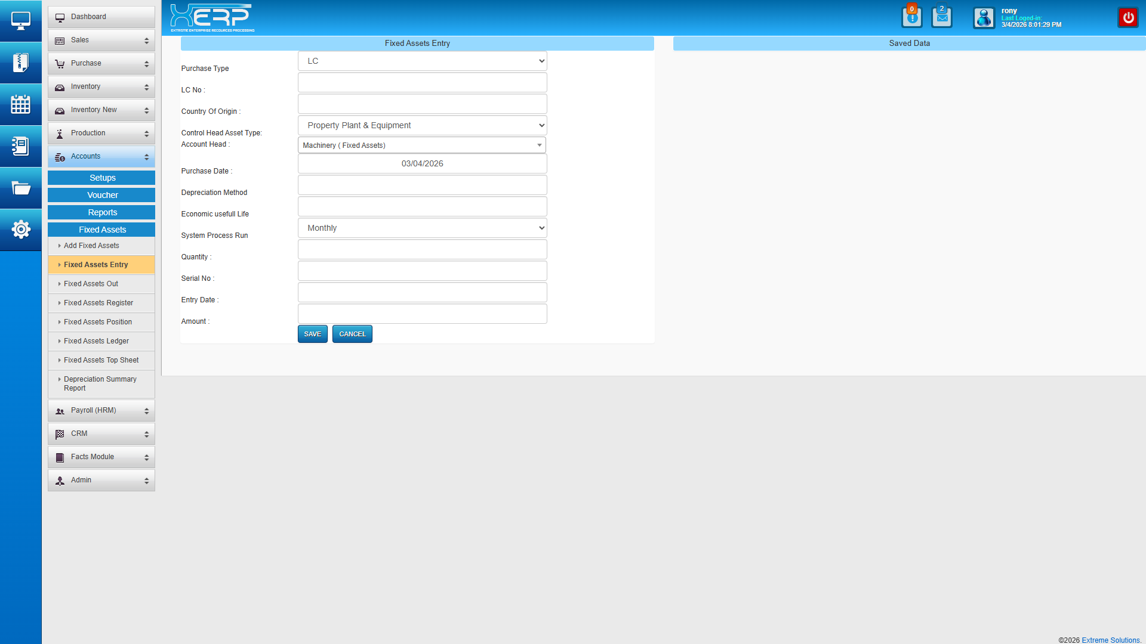Image resolution: width=1146 pixels, height=644 pixels.
Task: Expand the Payroll (HRM) menu
Action: (x=101, y=411)
